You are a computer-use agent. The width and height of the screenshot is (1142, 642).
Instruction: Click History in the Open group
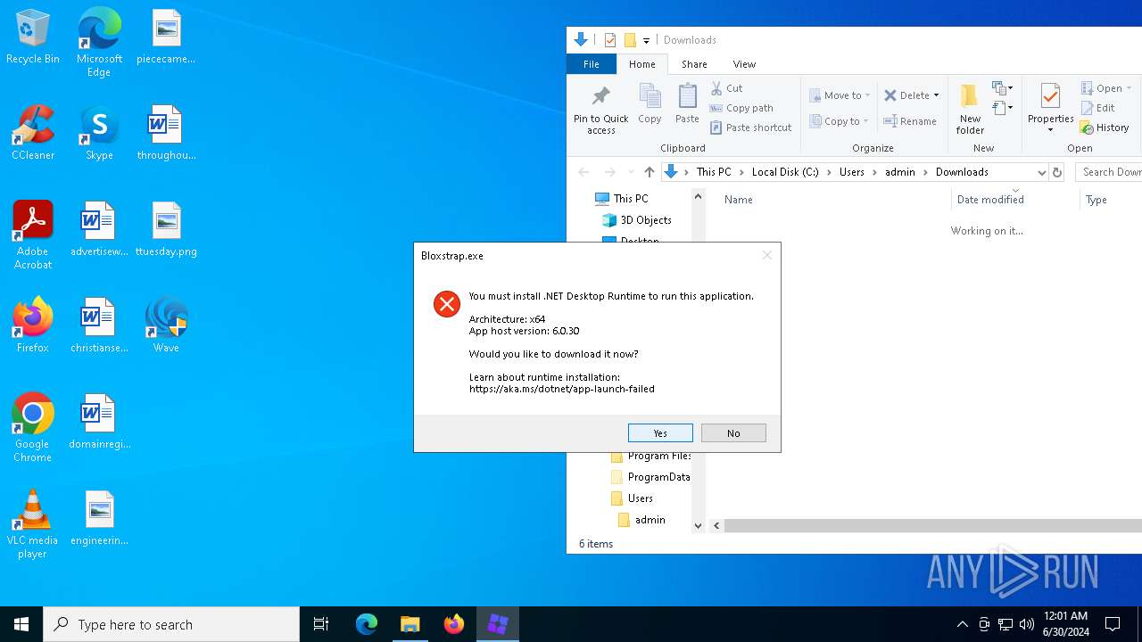(1105, 128)
